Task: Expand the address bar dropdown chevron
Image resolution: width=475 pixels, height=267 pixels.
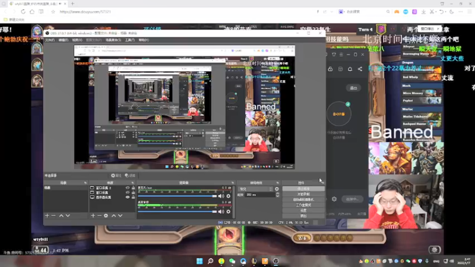Action: click(332, 11)
